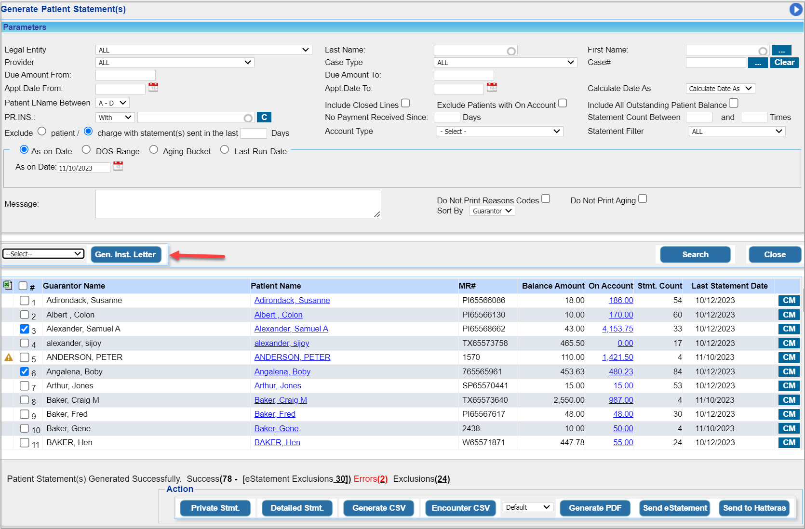Viewport: 805px width, 529px height.
Task: Enable the Include Closed Lines checkbox
Action: 405,103
